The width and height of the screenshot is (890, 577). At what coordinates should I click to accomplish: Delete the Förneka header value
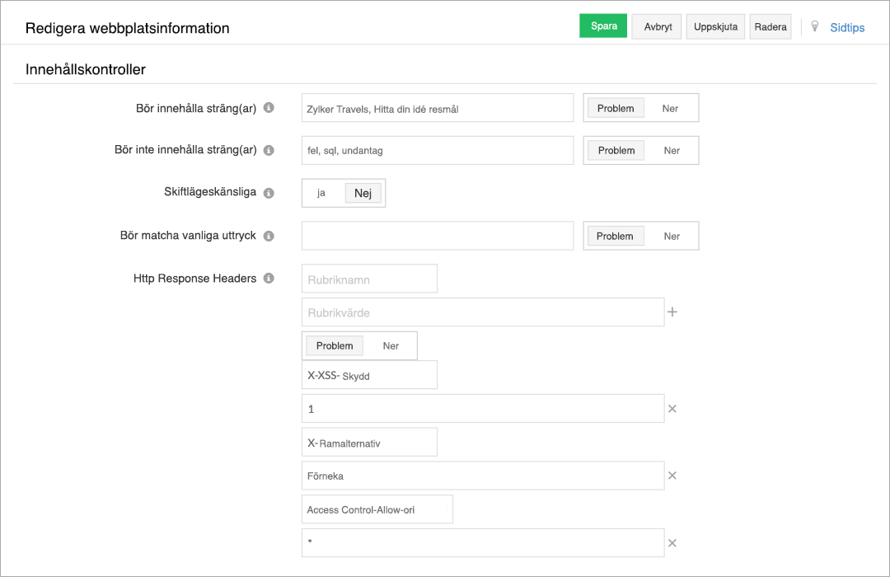pyautogui.click(x=672, y=476)
